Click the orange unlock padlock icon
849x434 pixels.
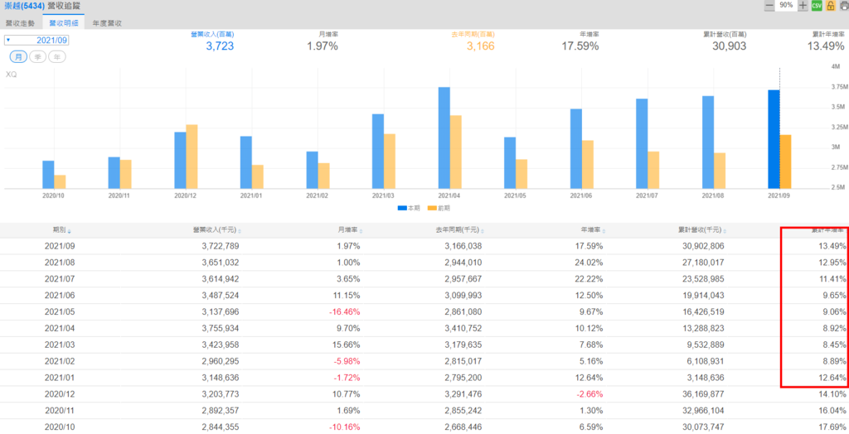point(831,6)
